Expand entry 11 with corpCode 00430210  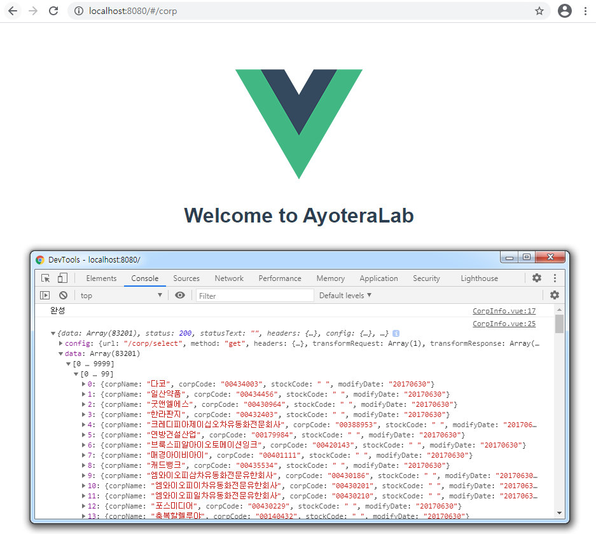[83, 496]
